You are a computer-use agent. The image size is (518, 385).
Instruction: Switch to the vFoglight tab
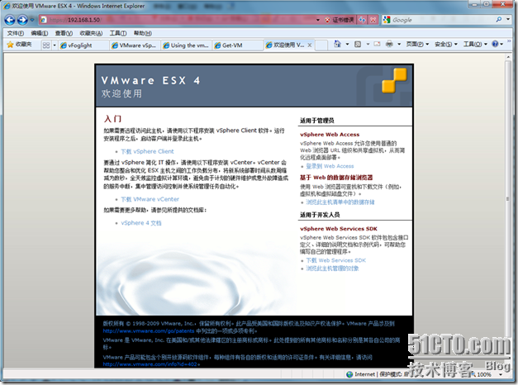tap(84, 45)
